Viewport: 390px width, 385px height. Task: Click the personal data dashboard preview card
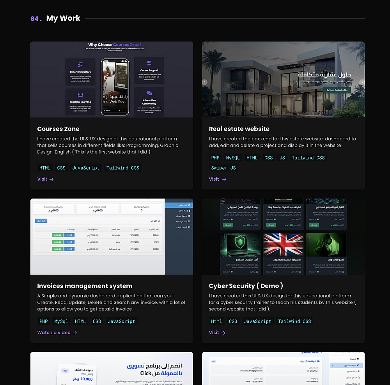coord(283,369)
